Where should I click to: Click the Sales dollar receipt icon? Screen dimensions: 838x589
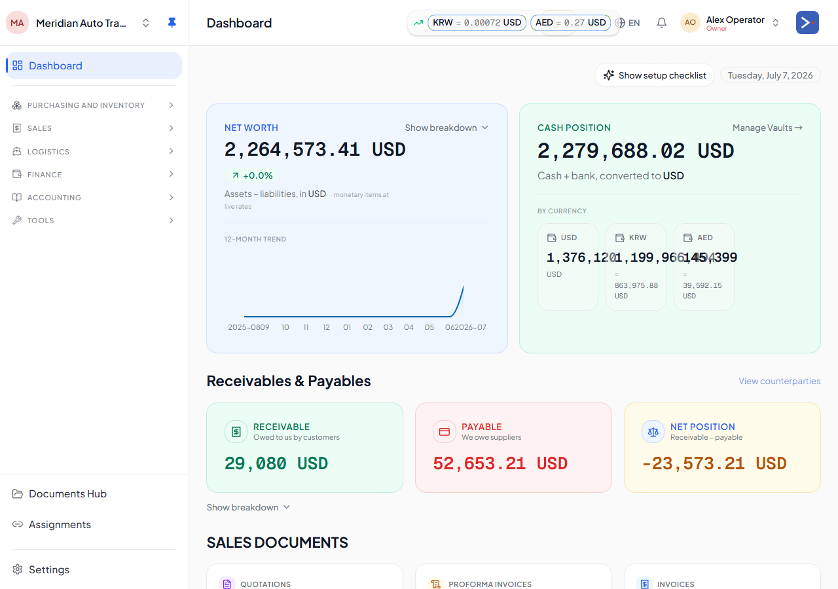click(x=17, y=128)
